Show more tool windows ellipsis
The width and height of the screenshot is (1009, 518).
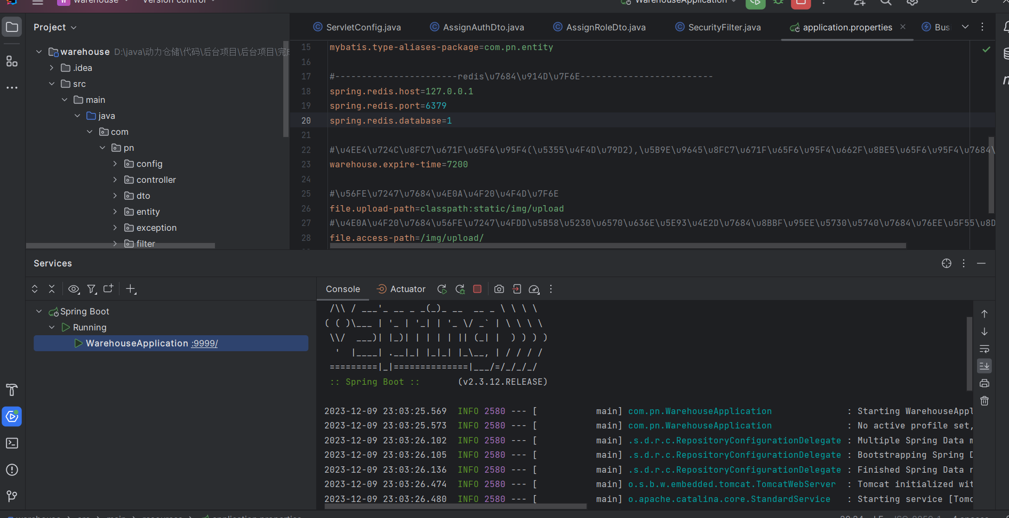(12, 87)
